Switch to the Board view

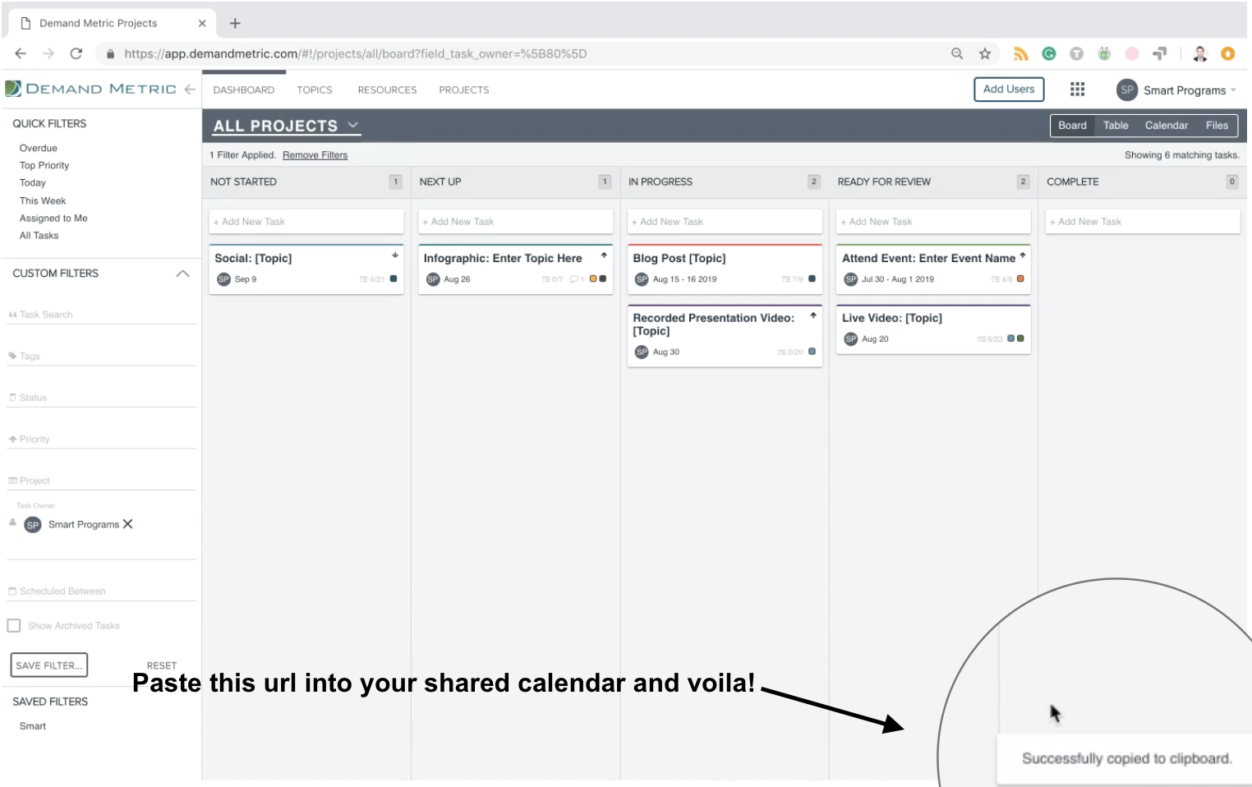(x=1072, y=126)
